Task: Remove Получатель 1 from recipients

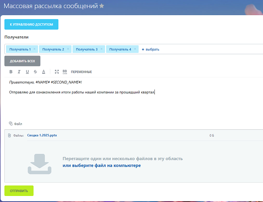Action: tap(34, 49)
